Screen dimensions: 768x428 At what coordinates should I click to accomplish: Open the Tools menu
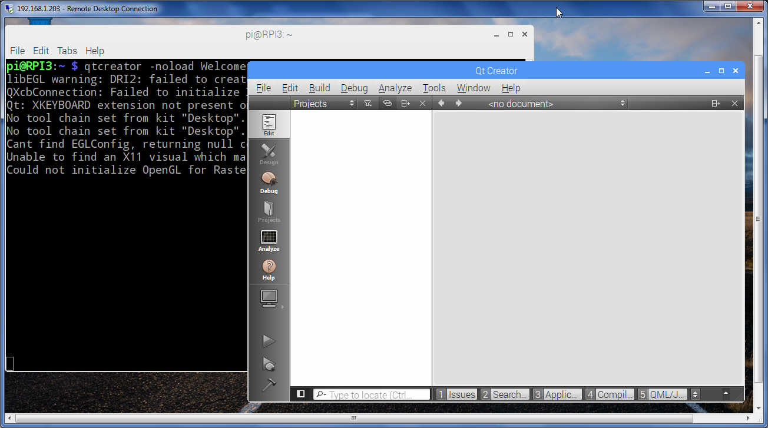[433, 88]
